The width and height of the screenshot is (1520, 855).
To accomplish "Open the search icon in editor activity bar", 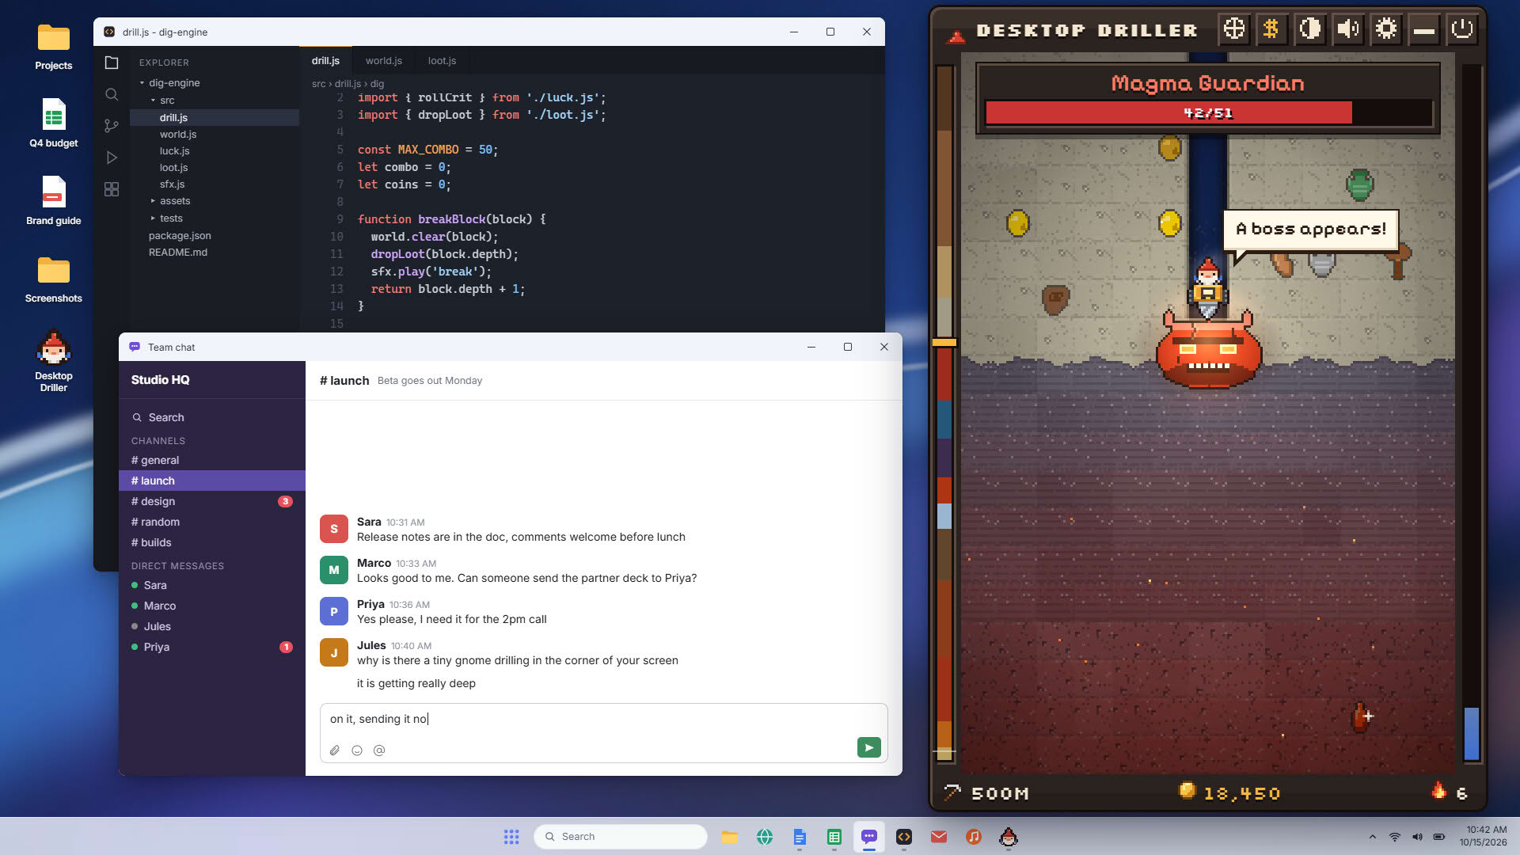I will [112, 94].
